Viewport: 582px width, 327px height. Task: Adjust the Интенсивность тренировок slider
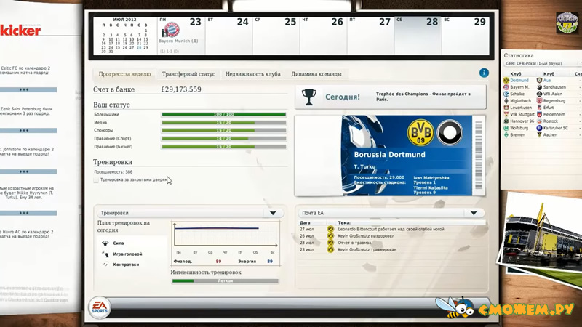(x=225, y=280)
